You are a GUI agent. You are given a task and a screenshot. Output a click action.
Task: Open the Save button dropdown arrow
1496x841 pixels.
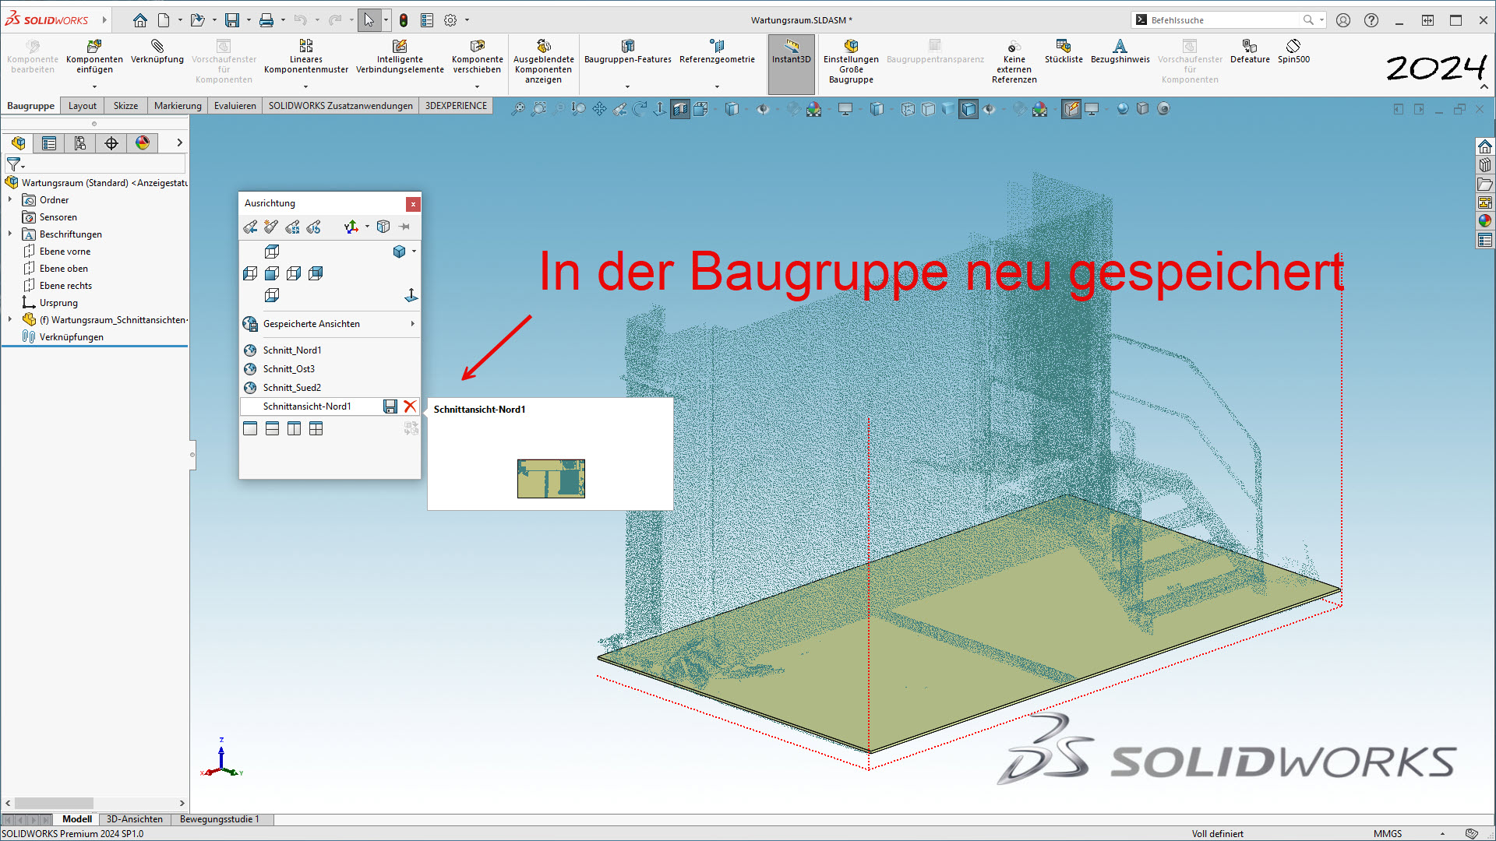tap(249, 20)
